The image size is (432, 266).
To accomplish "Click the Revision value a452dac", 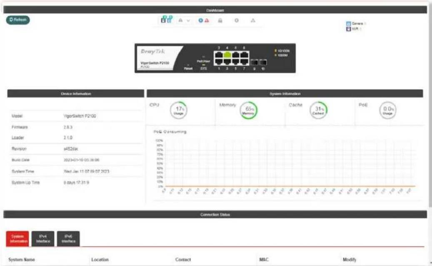I will (x=71, y=149).
